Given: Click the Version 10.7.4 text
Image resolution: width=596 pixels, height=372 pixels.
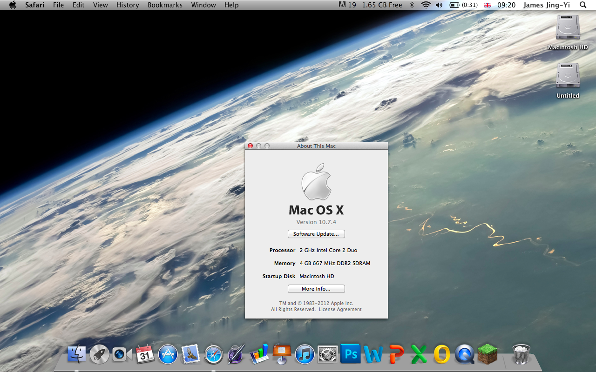Looking at the screenshot, I should [316, 222].
